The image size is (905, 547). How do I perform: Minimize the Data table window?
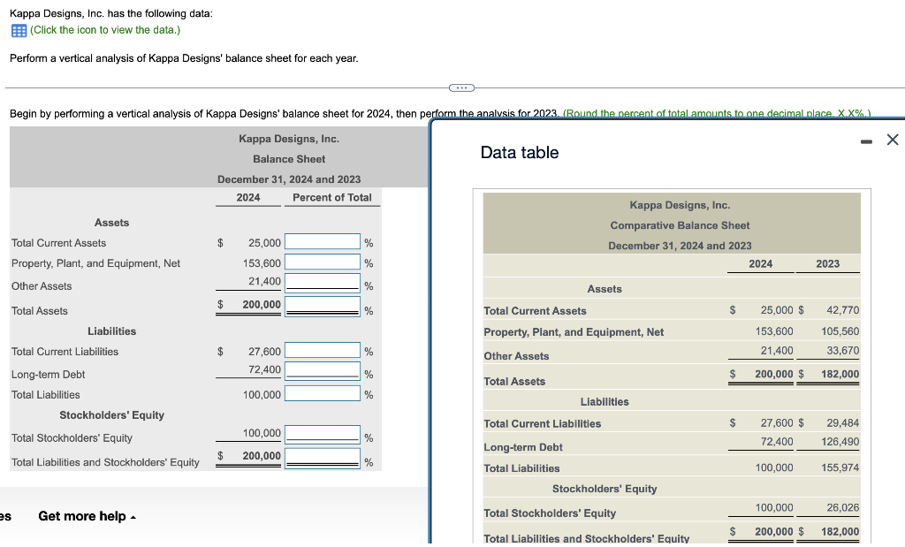point(866,140)
